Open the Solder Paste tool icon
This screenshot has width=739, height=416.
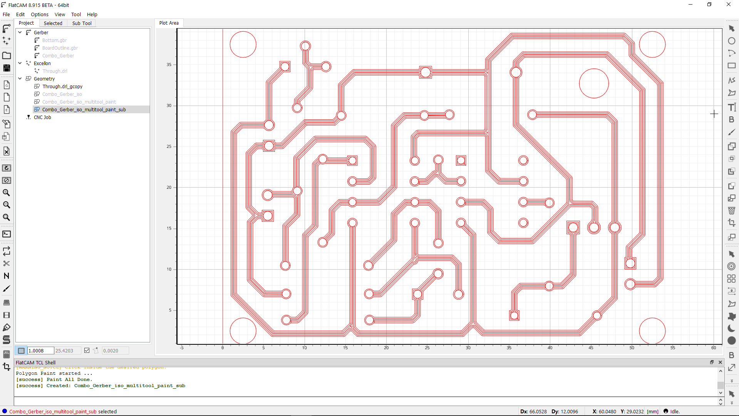[x=7, y=327]
